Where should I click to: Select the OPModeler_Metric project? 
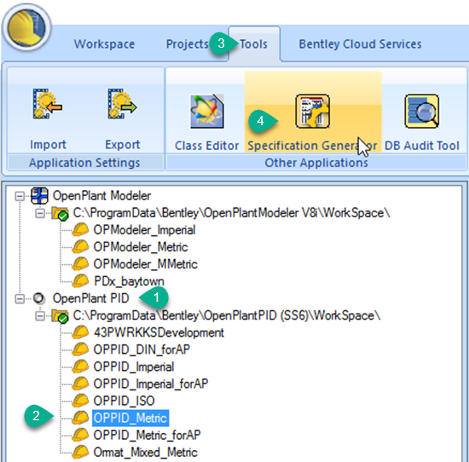pyautogui.click(x=141, y=247)
